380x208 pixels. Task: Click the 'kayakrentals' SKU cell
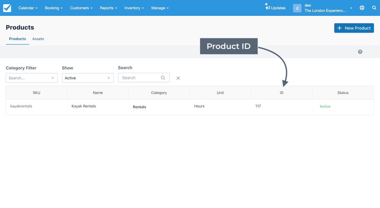[x=21, y=106]
